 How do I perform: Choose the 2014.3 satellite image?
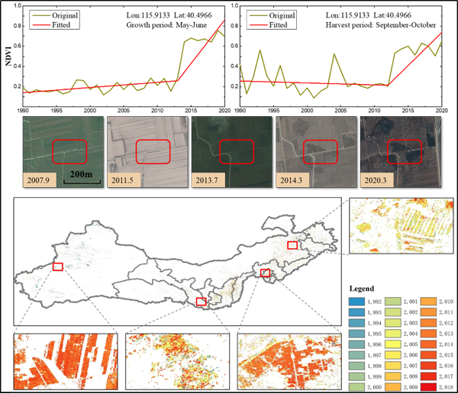click(x=314, y=153)
